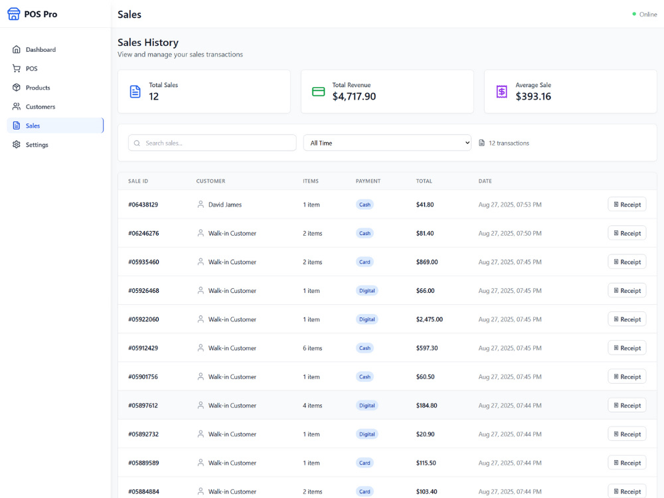The image size is (664, 498).
Task: View receipt for sale #05889589
Action: pyautogui.click(x=627, y=463)
